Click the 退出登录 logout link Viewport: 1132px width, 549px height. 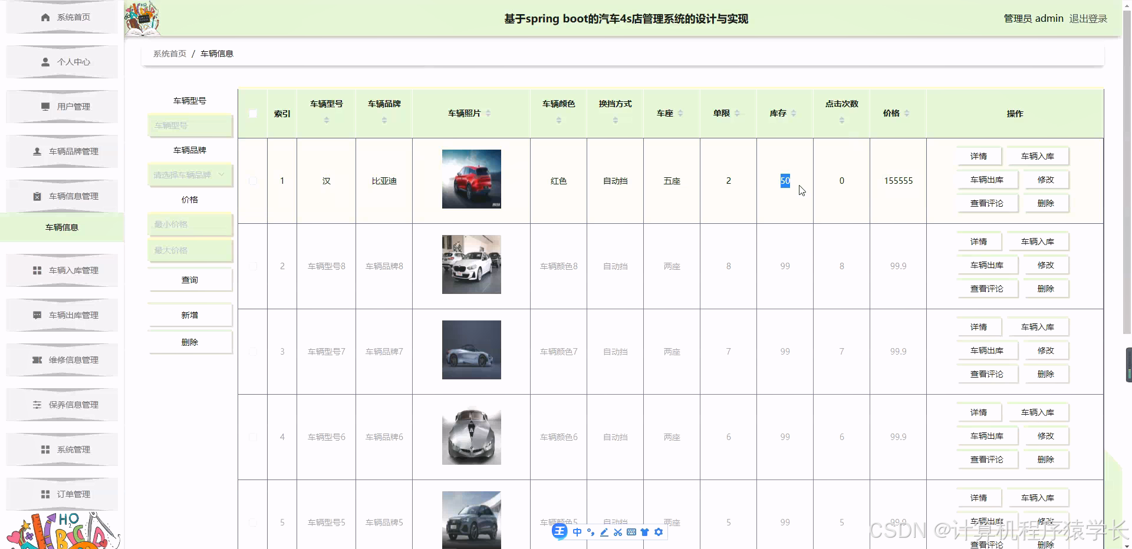pos(1088,18)
